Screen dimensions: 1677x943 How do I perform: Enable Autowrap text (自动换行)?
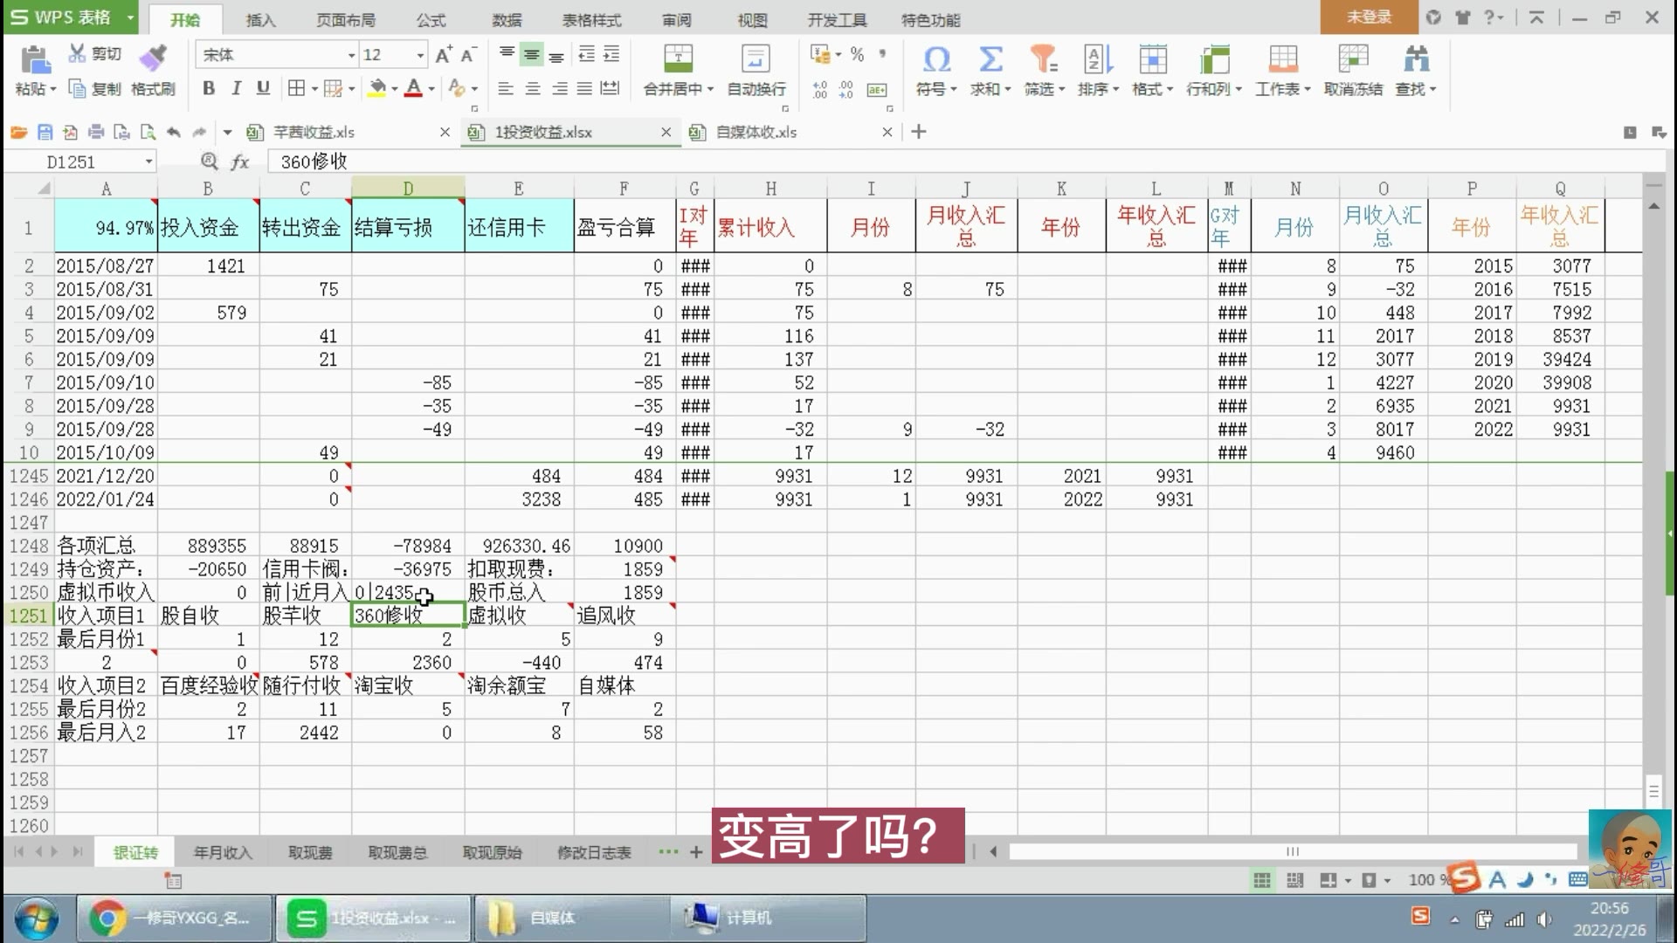click(755, 68)
